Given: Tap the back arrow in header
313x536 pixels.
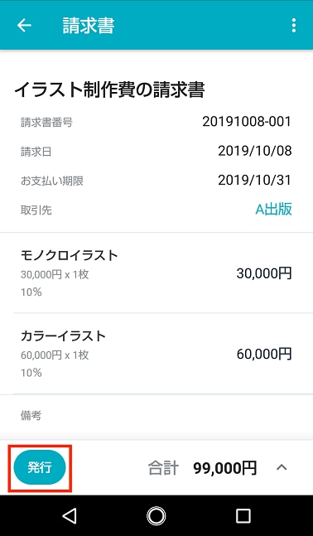Looking at the screenshot, I should point(24,26).
